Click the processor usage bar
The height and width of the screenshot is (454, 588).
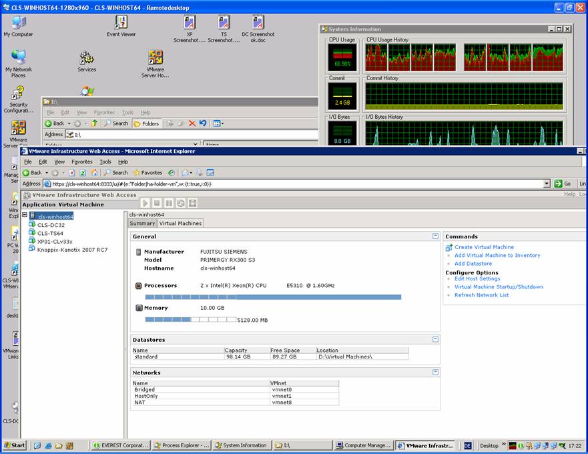click(x=273, y=297)
